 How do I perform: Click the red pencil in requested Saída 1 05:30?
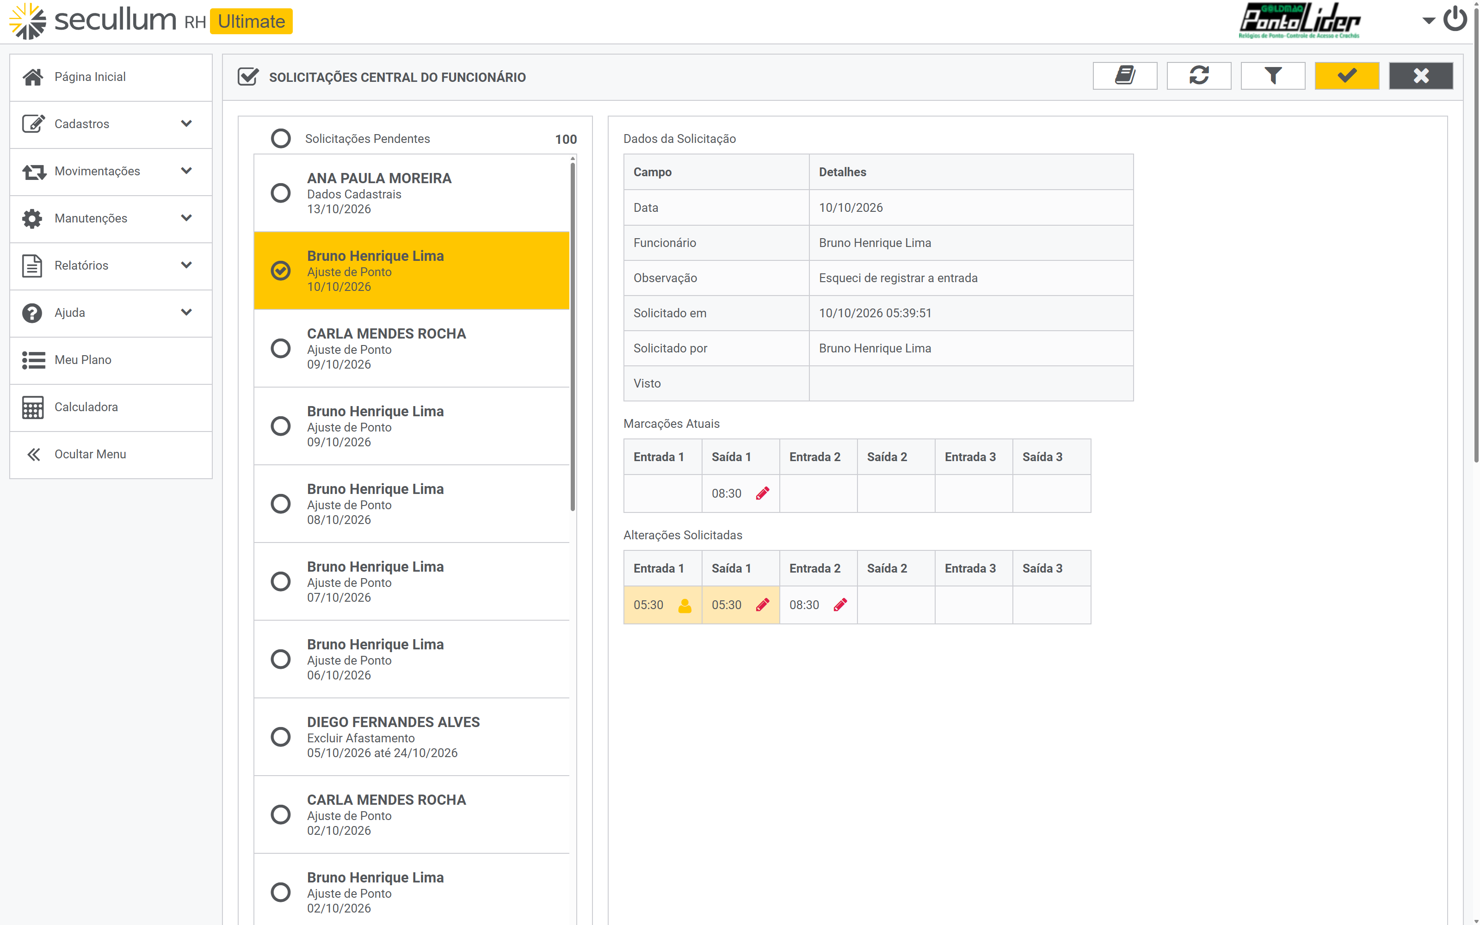pyautogui.click(x=762, y=604)
